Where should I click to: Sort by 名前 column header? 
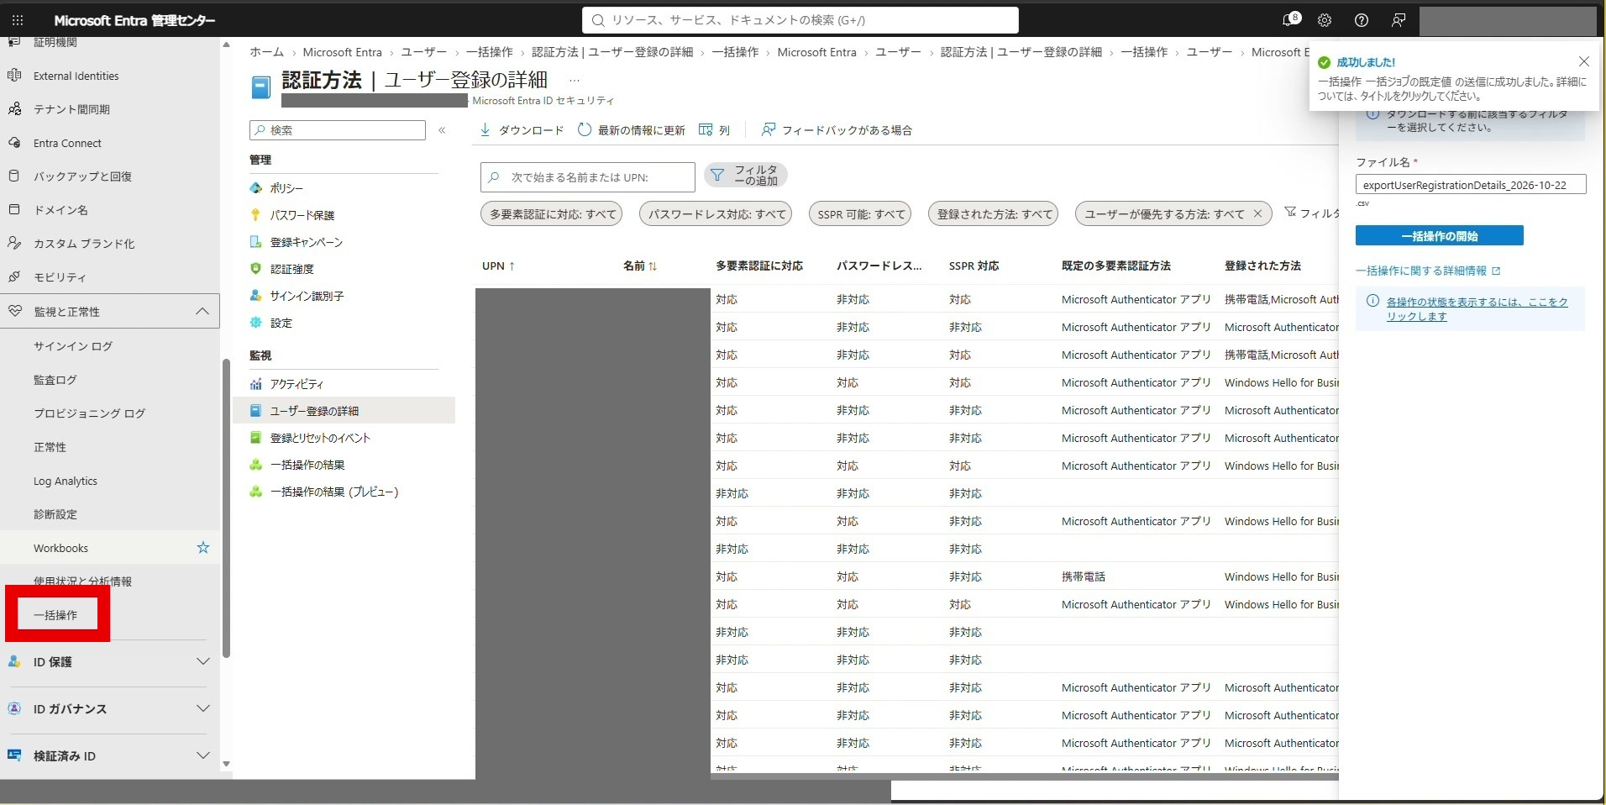click(x=640, y=266)
